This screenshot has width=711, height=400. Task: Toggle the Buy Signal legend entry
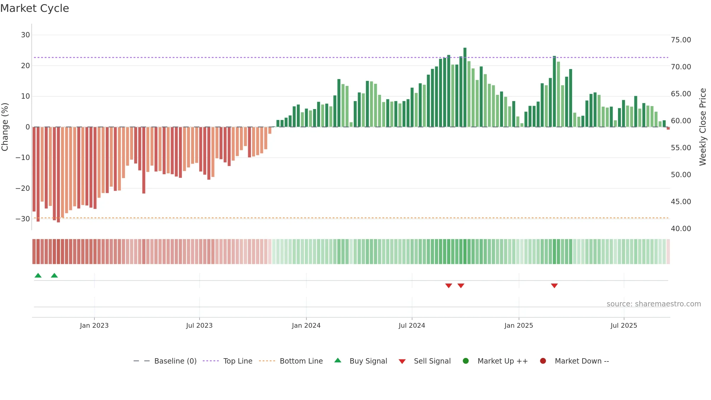[361, 361]
